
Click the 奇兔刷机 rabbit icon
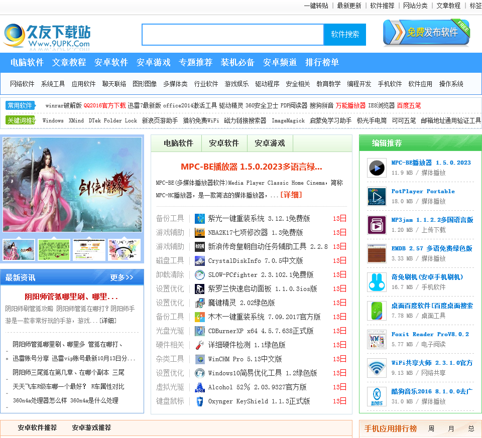377,282
